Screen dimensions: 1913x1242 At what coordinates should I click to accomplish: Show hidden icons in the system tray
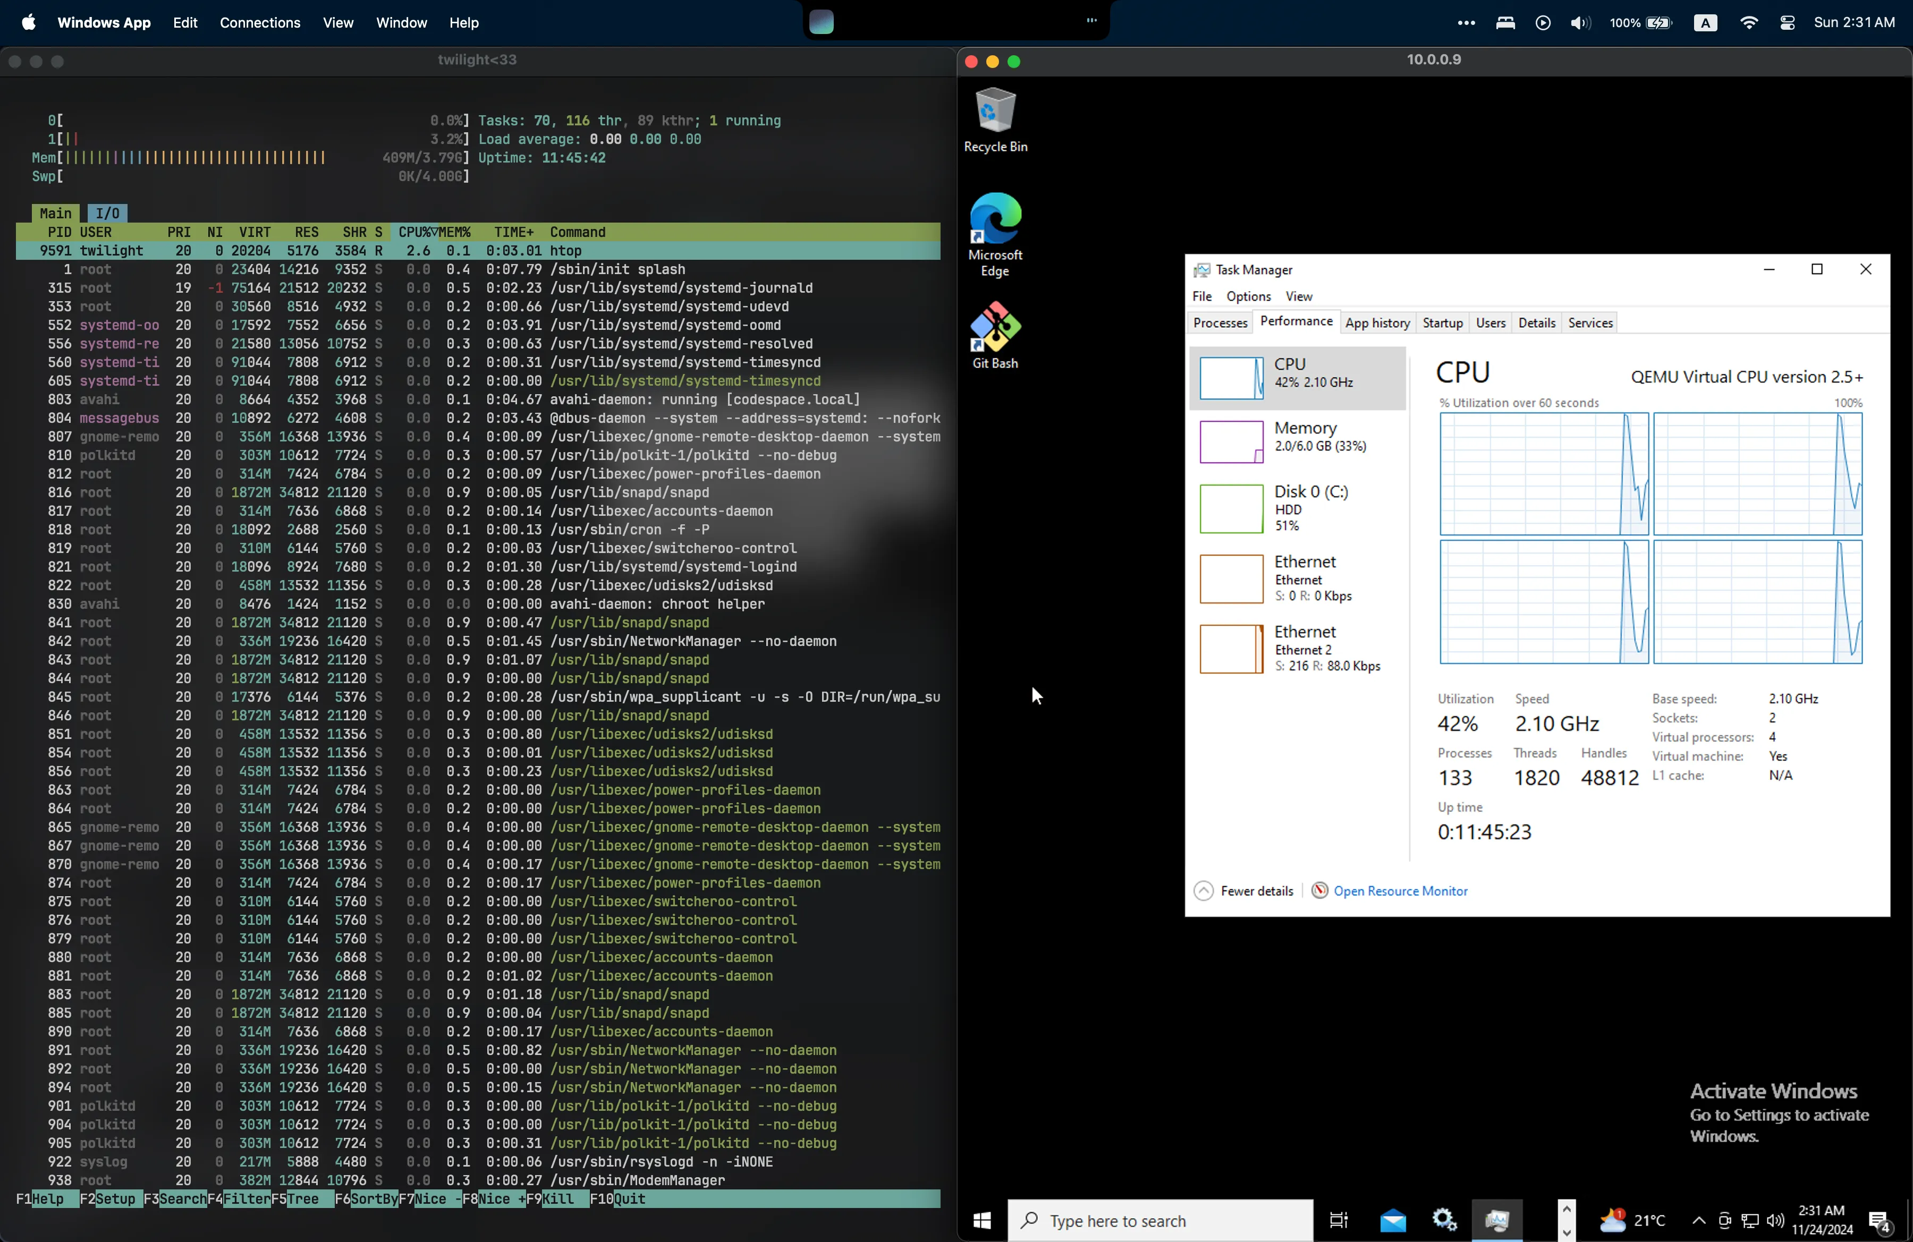[x=1698, y=1220]
